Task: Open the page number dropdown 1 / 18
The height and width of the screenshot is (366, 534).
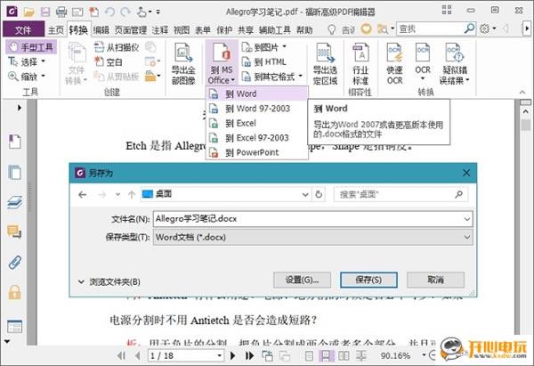Action: [x=219, y=356]
